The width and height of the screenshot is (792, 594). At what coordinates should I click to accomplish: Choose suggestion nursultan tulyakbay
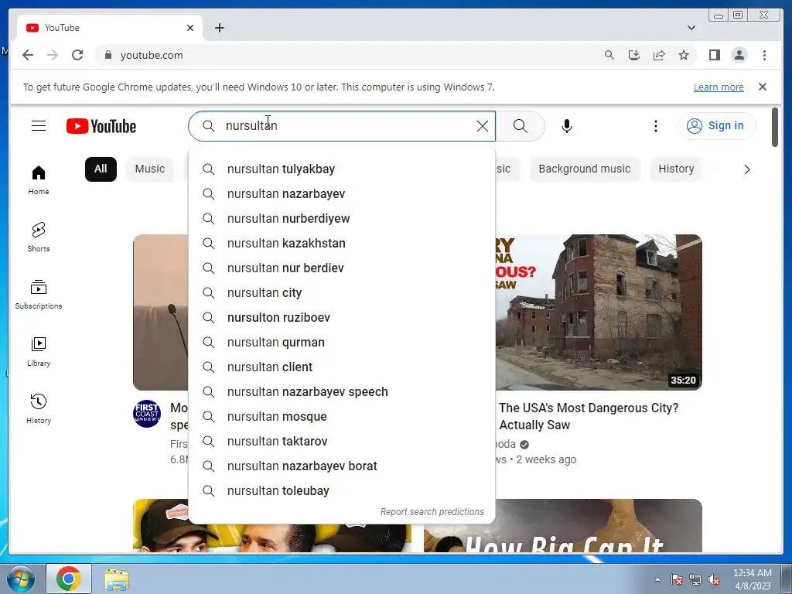(x=341, y=169)
